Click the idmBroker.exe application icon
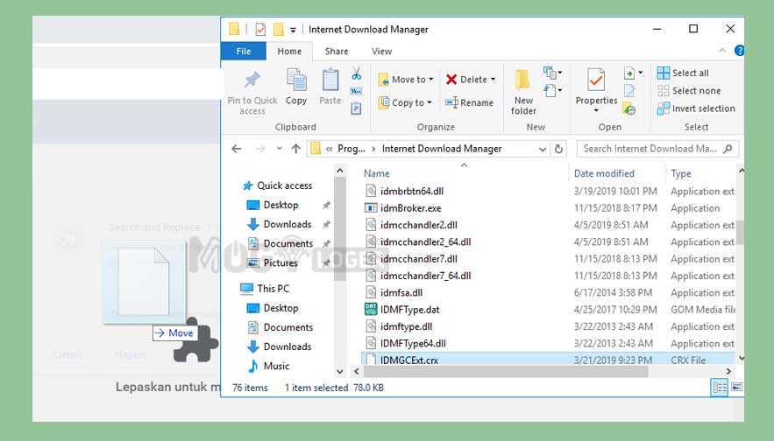Viewport: 774px width, 441px height. pos(371,208)
